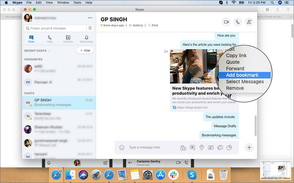Open the dial pad beside the search bar
The image size is (294, 183).
click(91, 28)
